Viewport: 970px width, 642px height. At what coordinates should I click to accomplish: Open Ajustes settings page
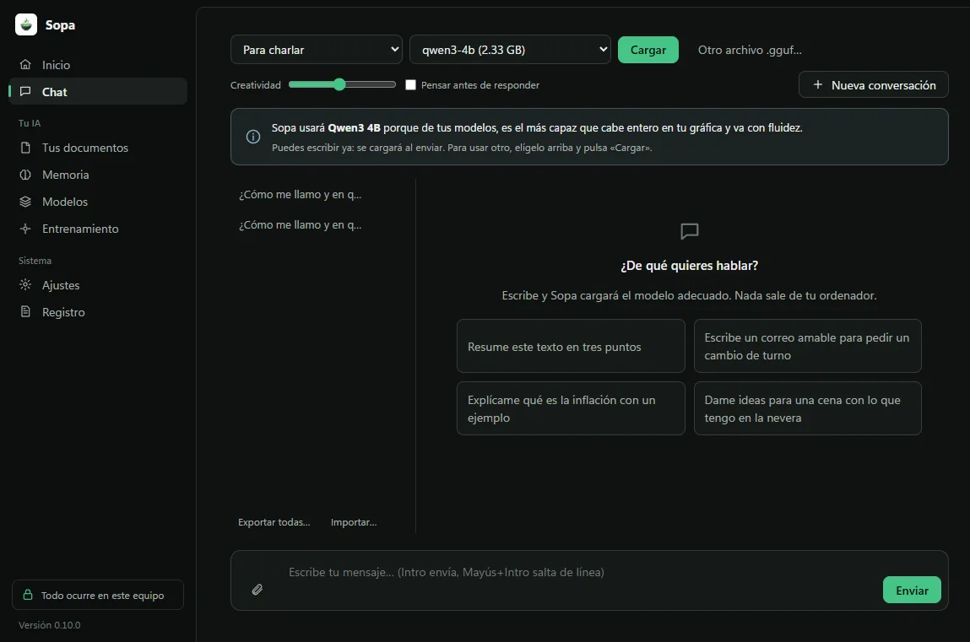(98, 285)
